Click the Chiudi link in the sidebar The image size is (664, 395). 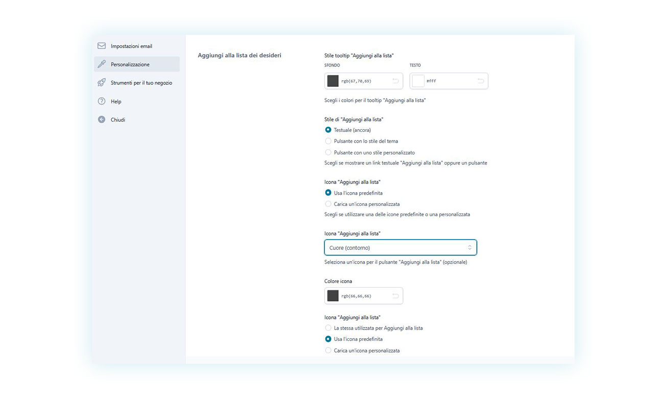[x=118, y=120]
